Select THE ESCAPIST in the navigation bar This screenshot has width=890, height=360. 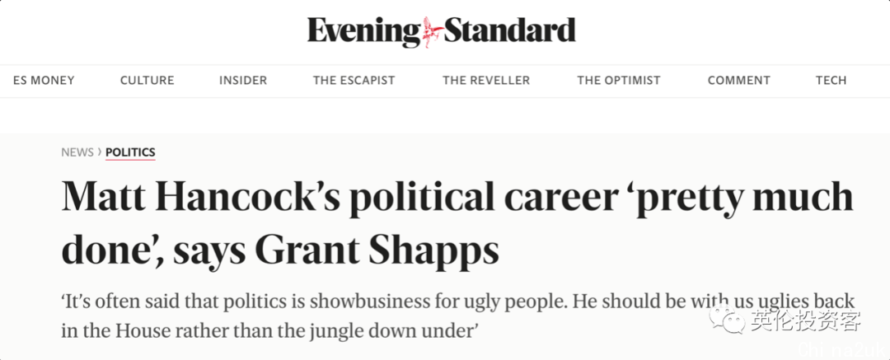click(354, 81)
